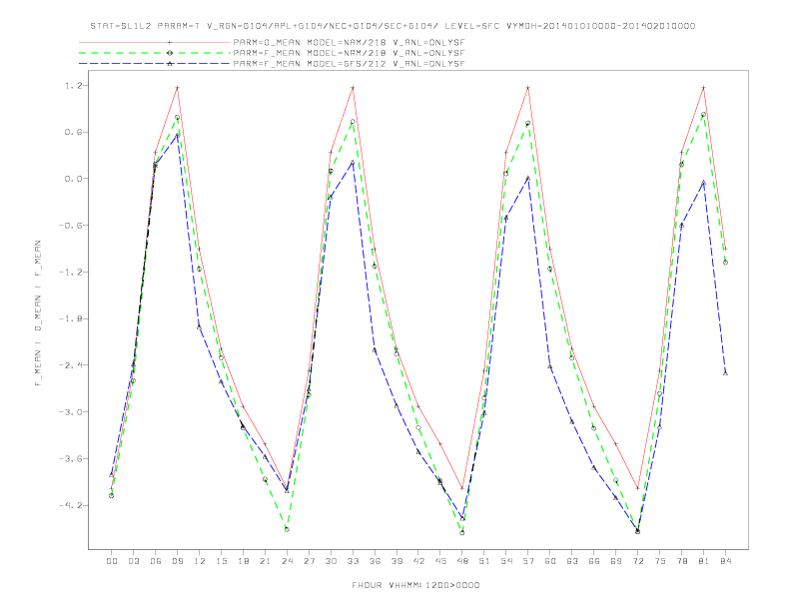The height and width of the screenshot is (611, 791).
Task: Click the x-axis tick label 48
Action: pyautogui.click(x=462, y=561)
